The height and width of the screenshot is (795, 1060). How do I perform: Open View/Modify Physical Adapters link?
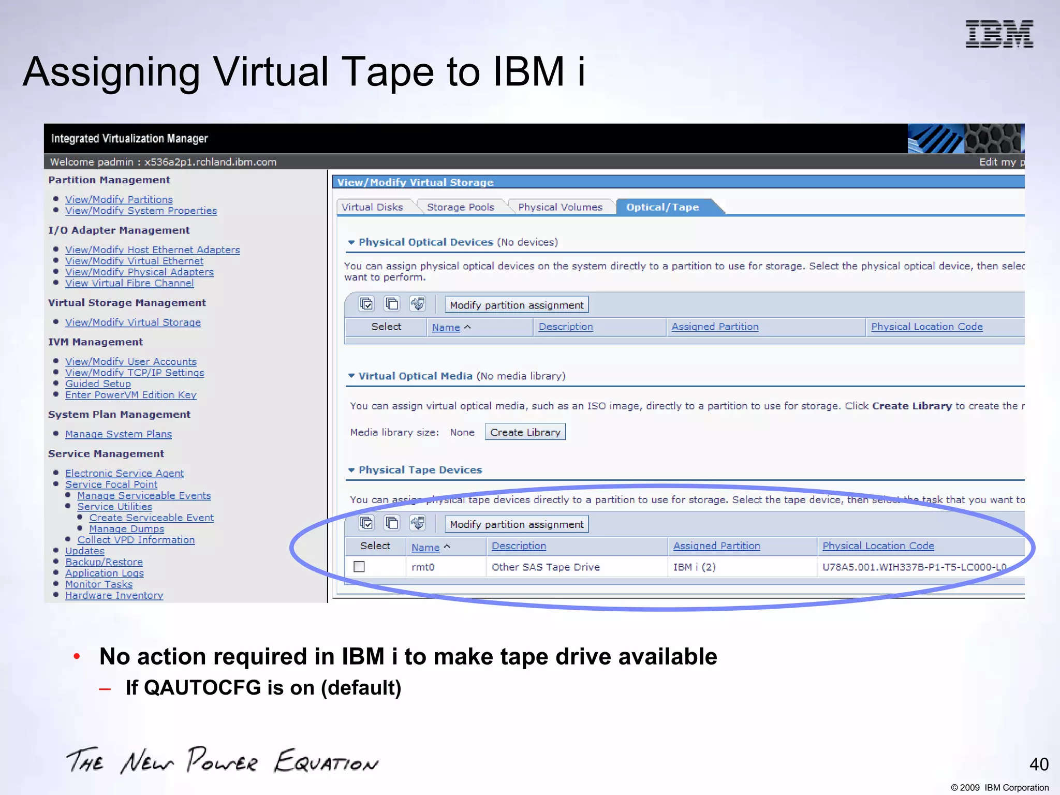click(x=139, y=272)
